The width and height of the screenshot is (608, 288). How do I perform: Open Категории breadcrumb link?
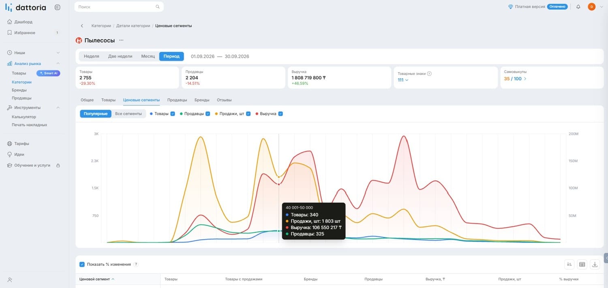[101, 26]
